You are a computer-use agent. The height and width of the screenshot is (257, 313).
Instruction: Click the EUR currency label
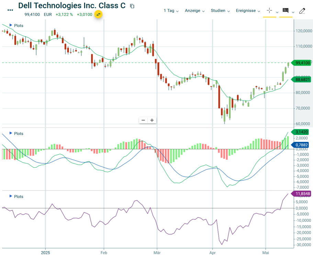48,14
